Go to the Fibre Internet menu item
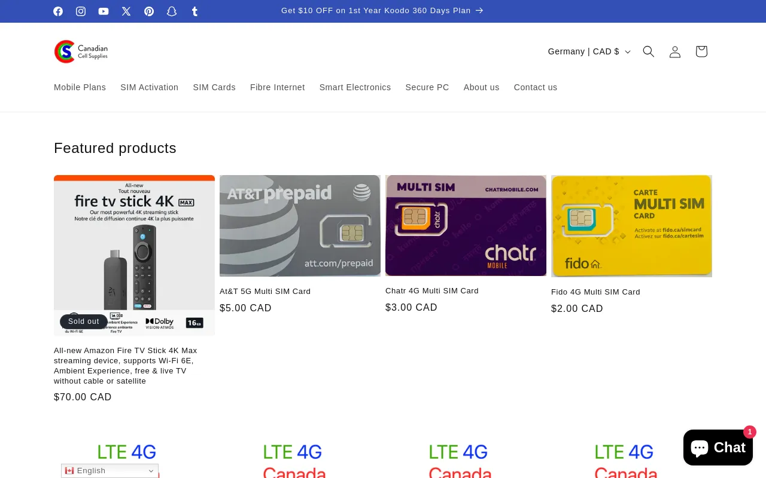 point(277,87)
